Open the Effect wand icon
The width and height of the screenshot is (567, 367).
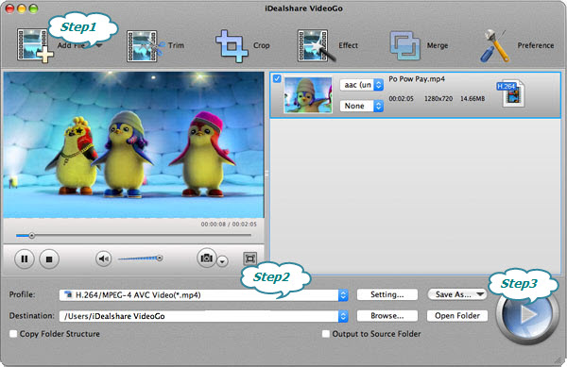(x=316, y=46)
